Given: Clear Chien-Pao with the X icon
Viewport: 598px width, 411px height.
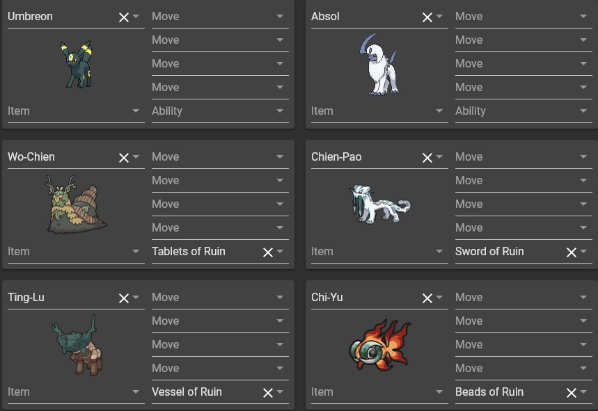Looking at the screenshot, I should (427, 158).
